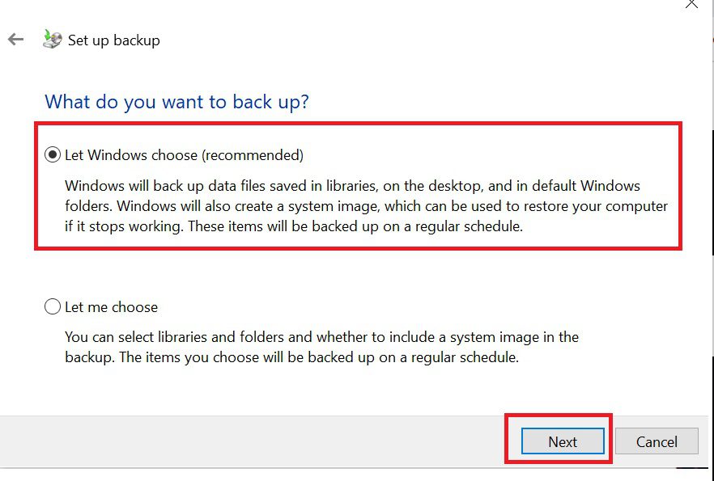Click the description starting "You can select libraries and folders"
Viewport: 714px width, 481px height.
pyautogui.click(x=321, y=347)
